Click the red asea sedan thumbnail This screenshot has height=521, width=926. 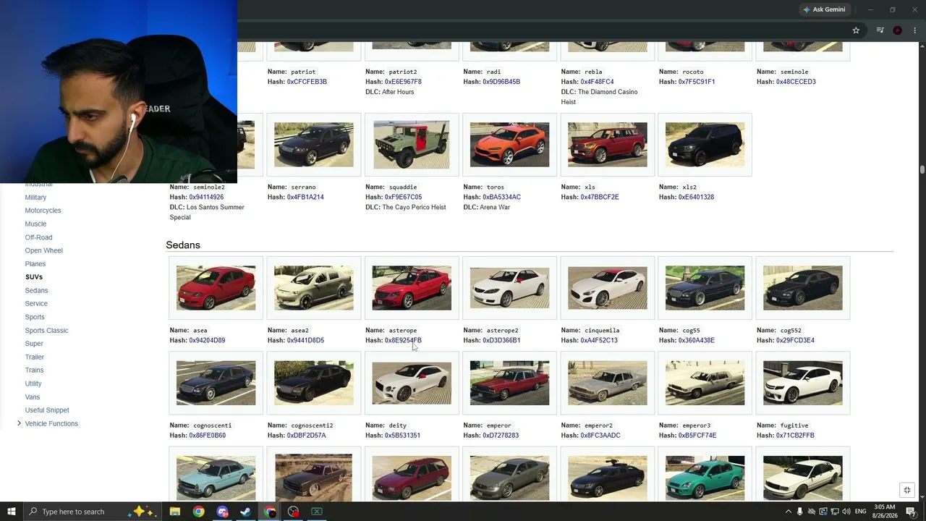click(x=216, y=288)
